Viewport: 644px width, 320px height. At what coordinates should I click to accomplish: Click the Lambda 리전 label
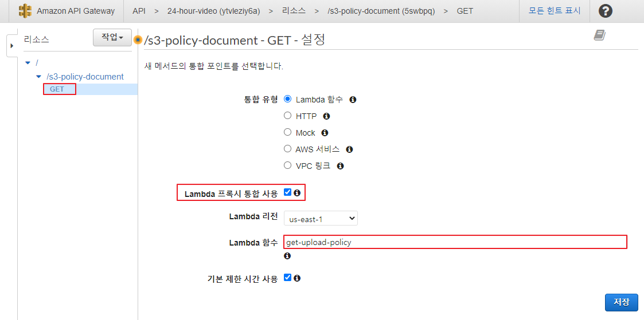pos(253,216)
